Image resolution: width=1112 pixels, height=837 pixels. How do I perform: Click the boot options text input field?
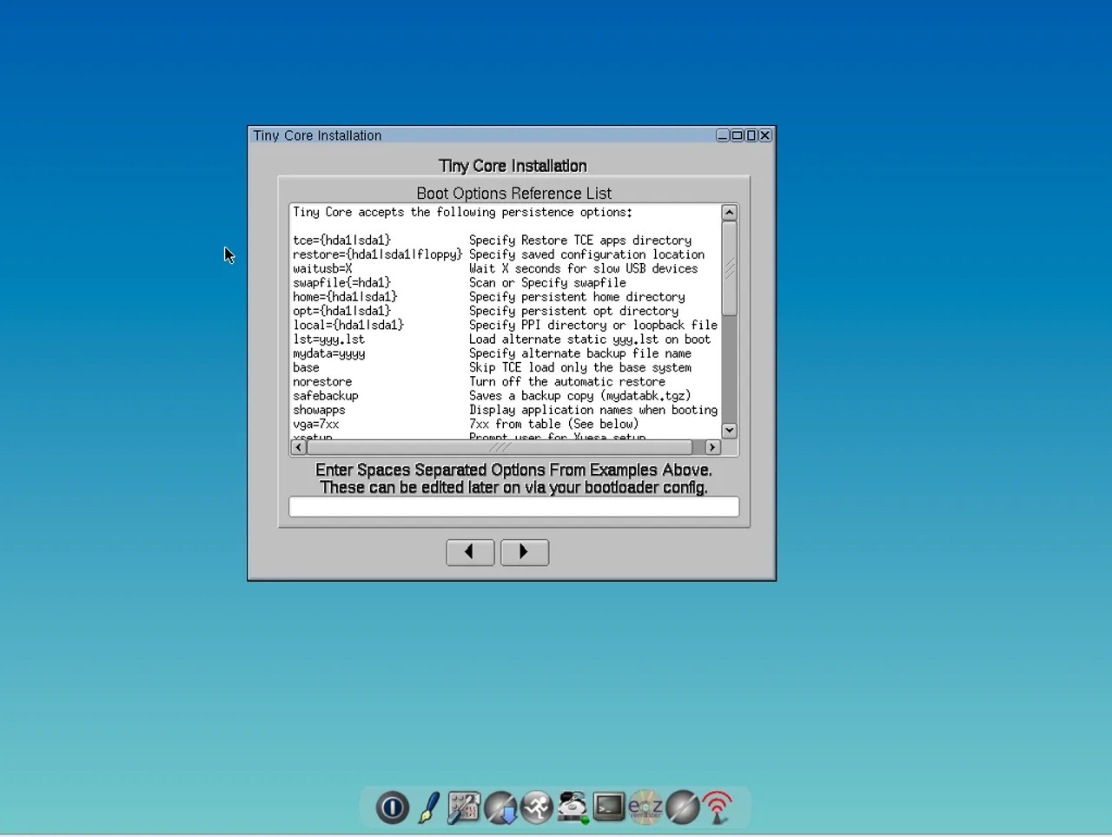point(514,506)
